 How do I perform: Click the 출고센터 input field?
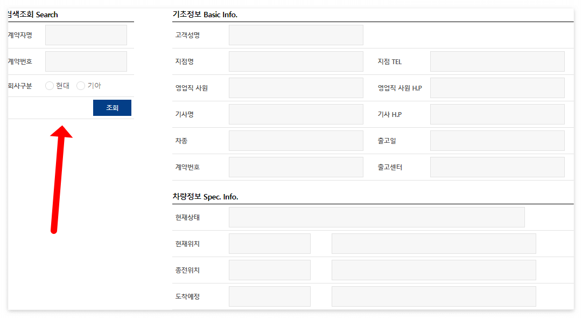[x=497, y=167]
